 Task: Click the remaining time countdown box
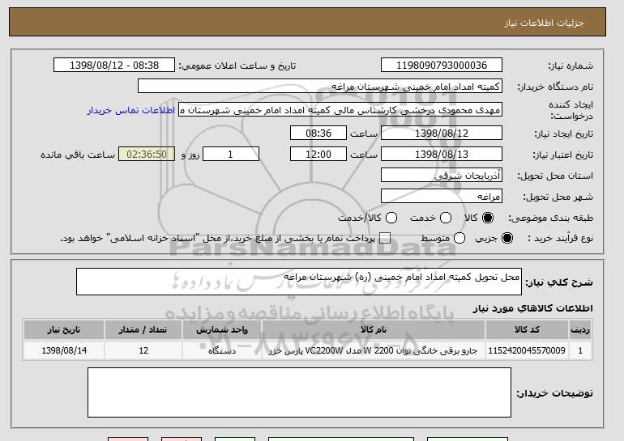tap(146, 154)
